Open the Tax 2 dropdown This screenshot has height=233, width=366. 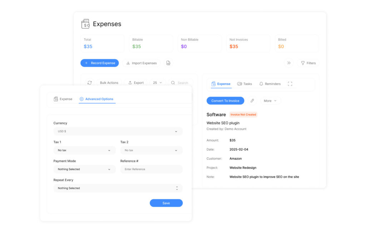pos(151,150)
